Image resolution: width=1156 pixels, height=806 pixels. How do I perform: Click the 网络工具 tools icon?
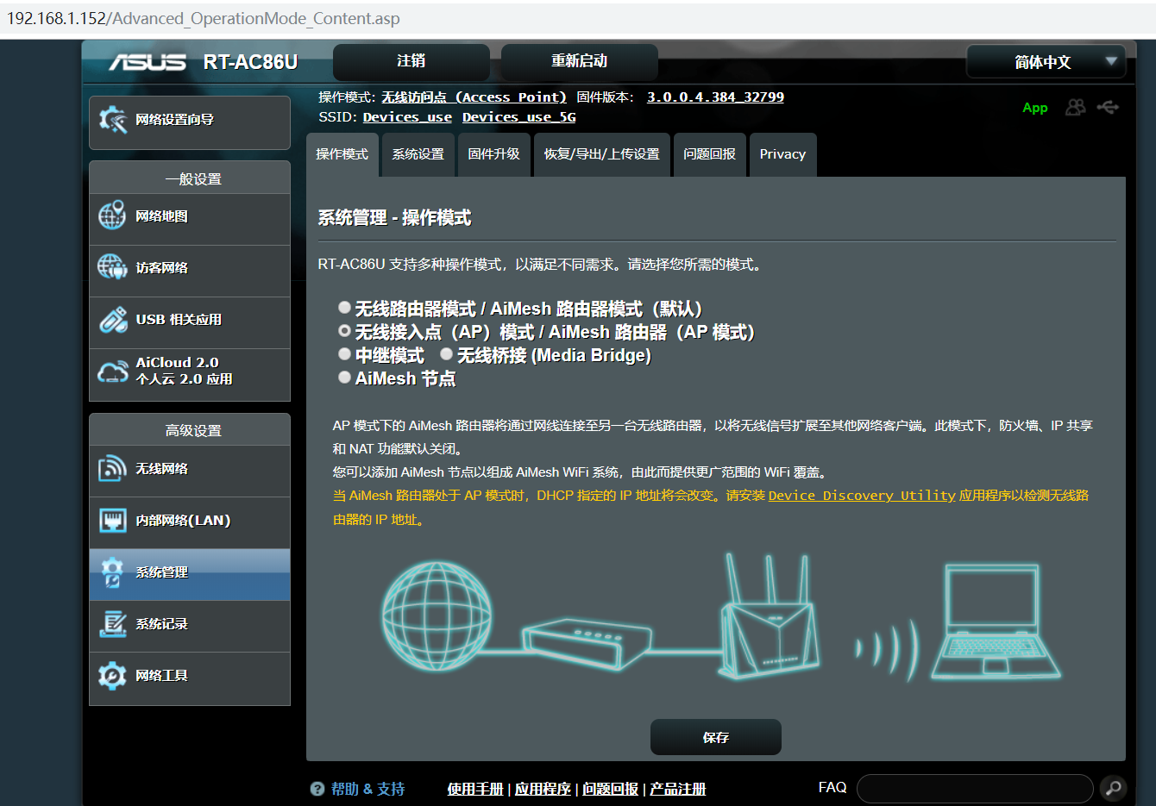tap(112, 675)
